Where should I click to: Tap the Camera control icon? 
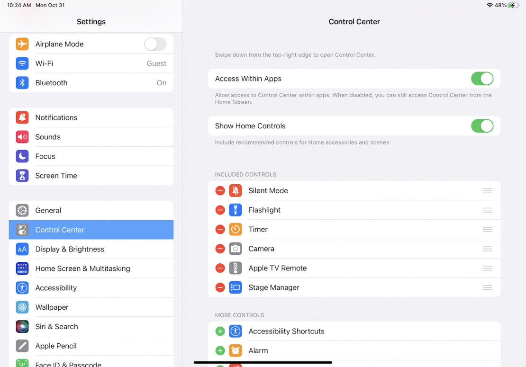click(236, 249)
